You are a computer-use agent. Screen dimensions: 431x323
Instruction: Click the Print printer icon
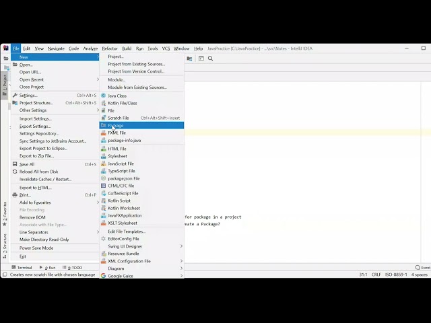[15, 194]
